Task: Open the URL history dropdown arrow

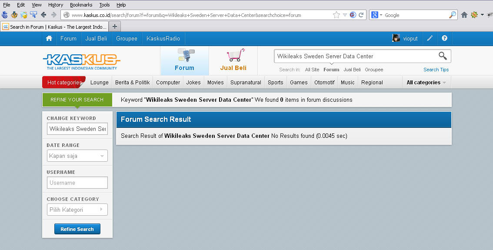Action: pyautogui.click(x=345, y=15)
